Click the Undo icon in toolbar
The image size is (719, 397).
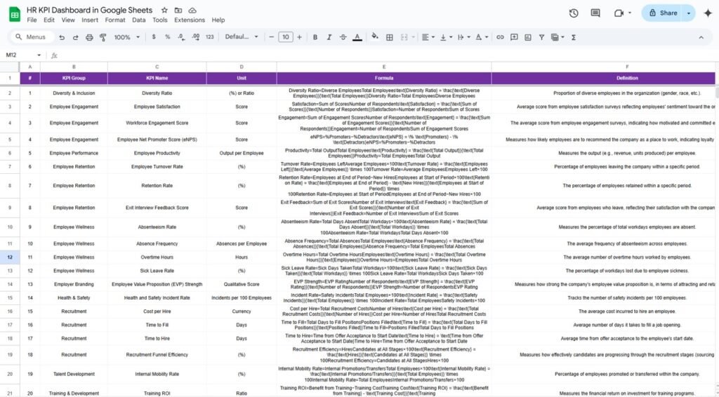click(x=62, y=37)
